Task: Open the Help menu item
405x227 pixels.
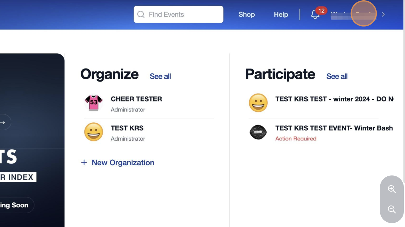Action: [281, 14]
